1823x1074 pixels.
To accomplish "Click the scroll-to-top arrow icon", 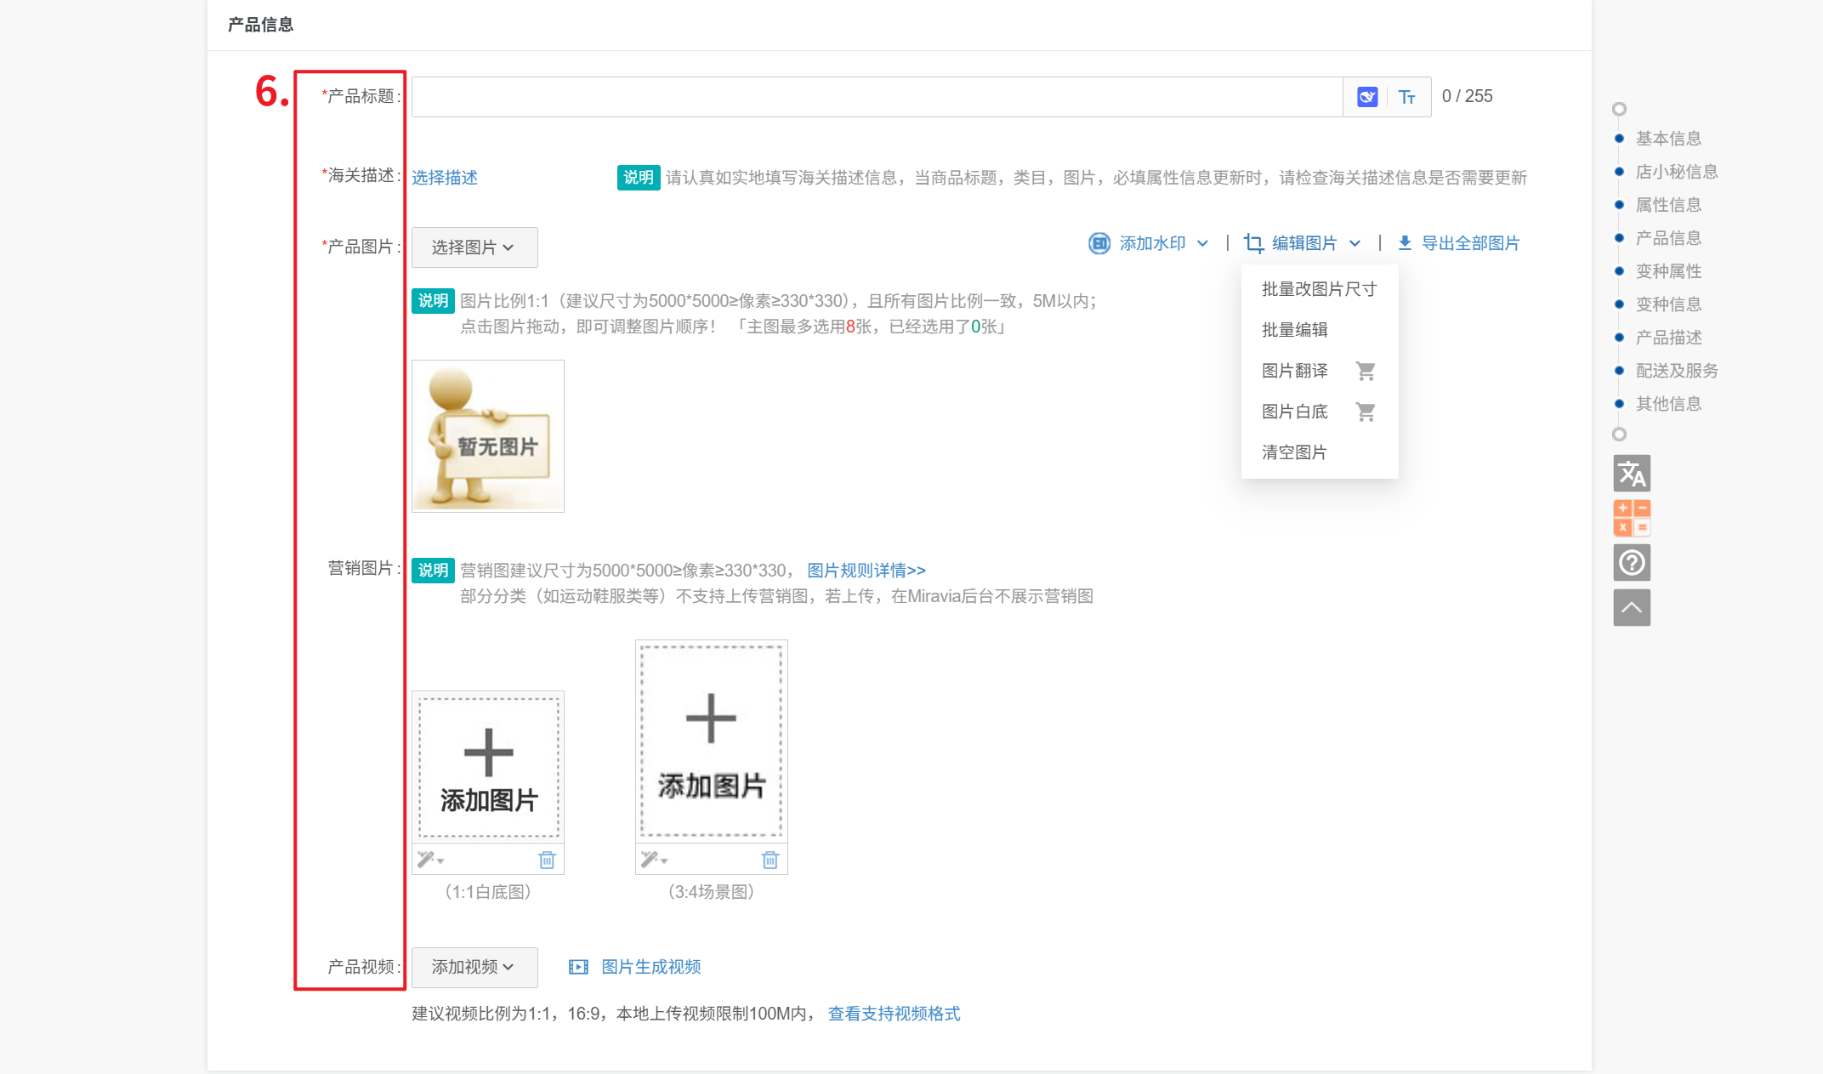I will [x=1631, y=607].
